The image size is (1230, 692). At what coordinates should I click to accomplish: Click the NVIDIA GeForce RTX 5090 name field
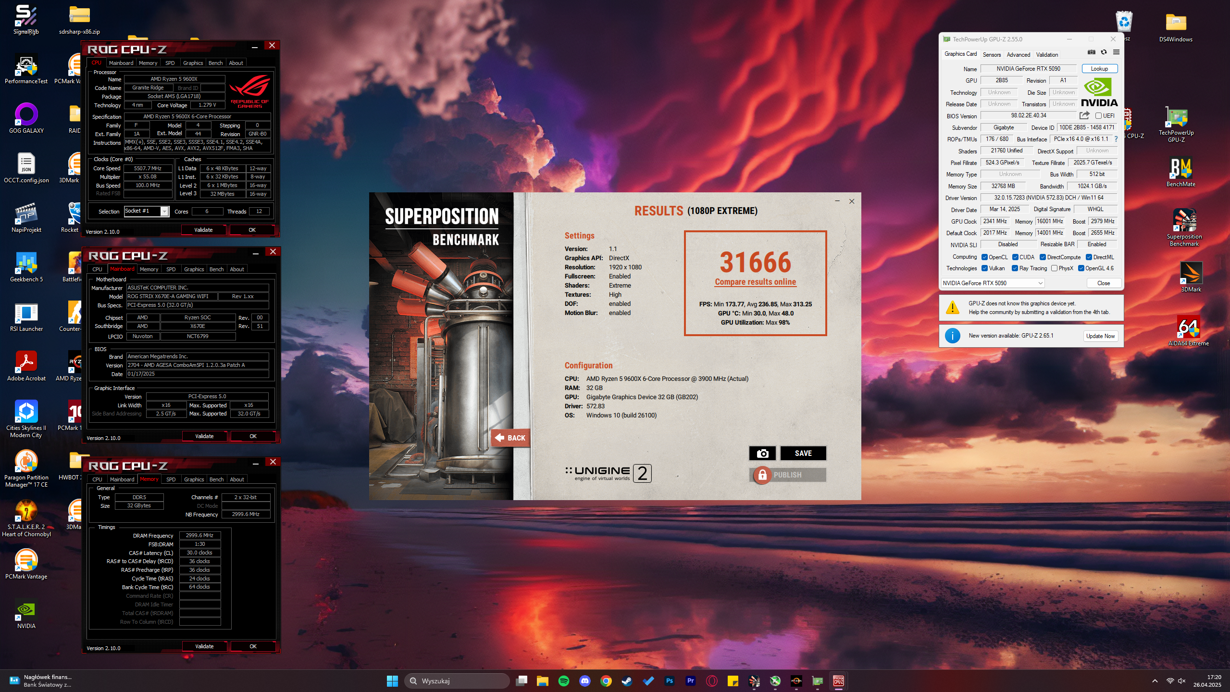coord(1028,69)
